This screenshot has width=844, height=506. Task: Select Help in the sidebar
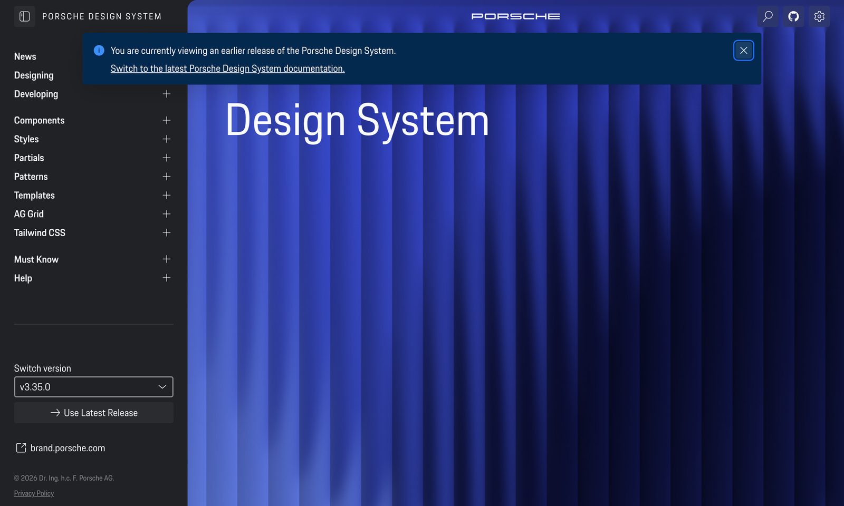tap(23, 278)
